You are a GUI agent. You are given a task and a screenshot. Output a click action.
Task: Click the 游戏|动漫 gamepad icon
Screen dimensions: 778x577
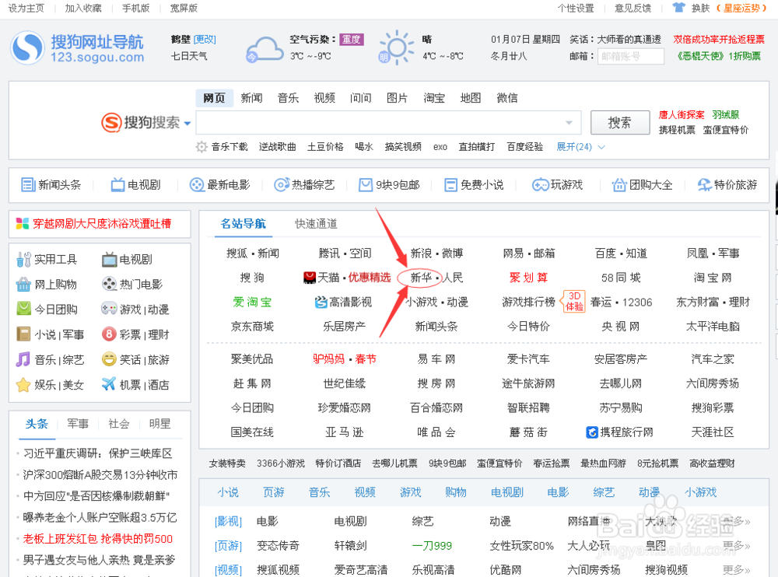point(109,309)
